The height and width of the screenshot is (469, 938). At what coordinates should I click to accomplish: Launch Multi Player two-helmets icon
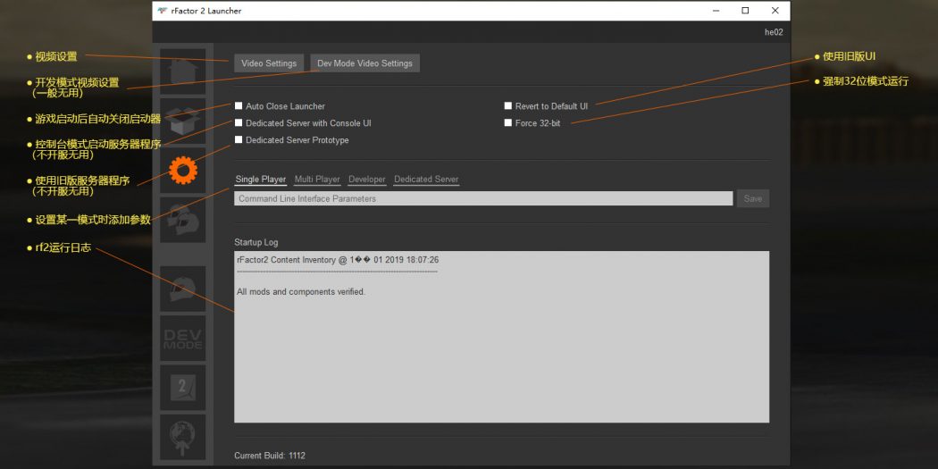(182, 220)
